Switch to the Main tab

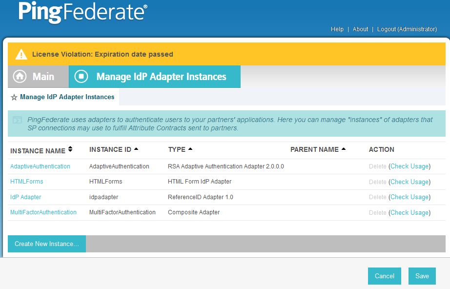[x=38, y=77]
